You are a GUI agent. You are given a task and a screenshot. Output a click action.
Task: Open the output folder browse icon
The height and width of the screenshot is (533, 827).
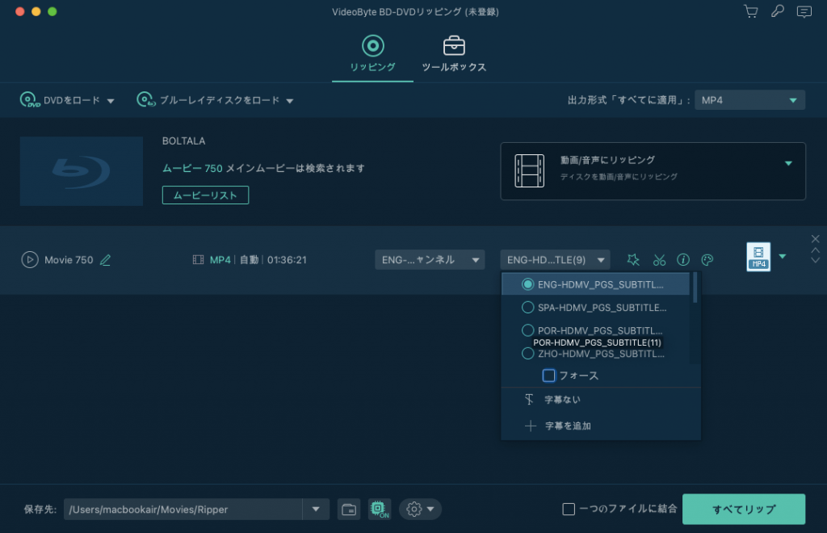[349, 509]
